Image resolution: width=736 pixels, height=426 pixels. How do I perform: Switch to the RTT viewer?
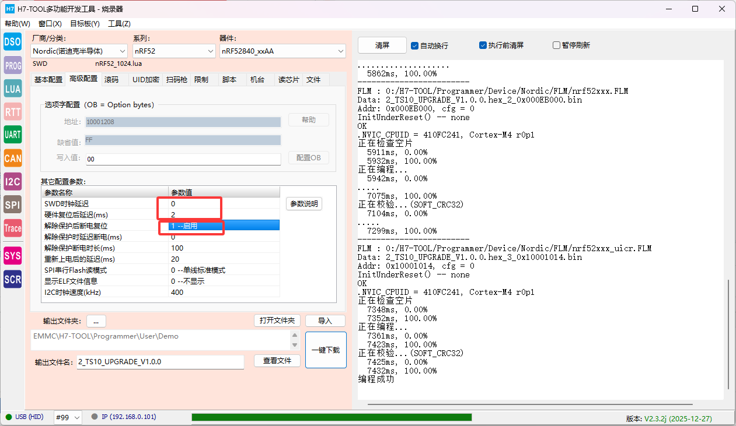[13, 111]
